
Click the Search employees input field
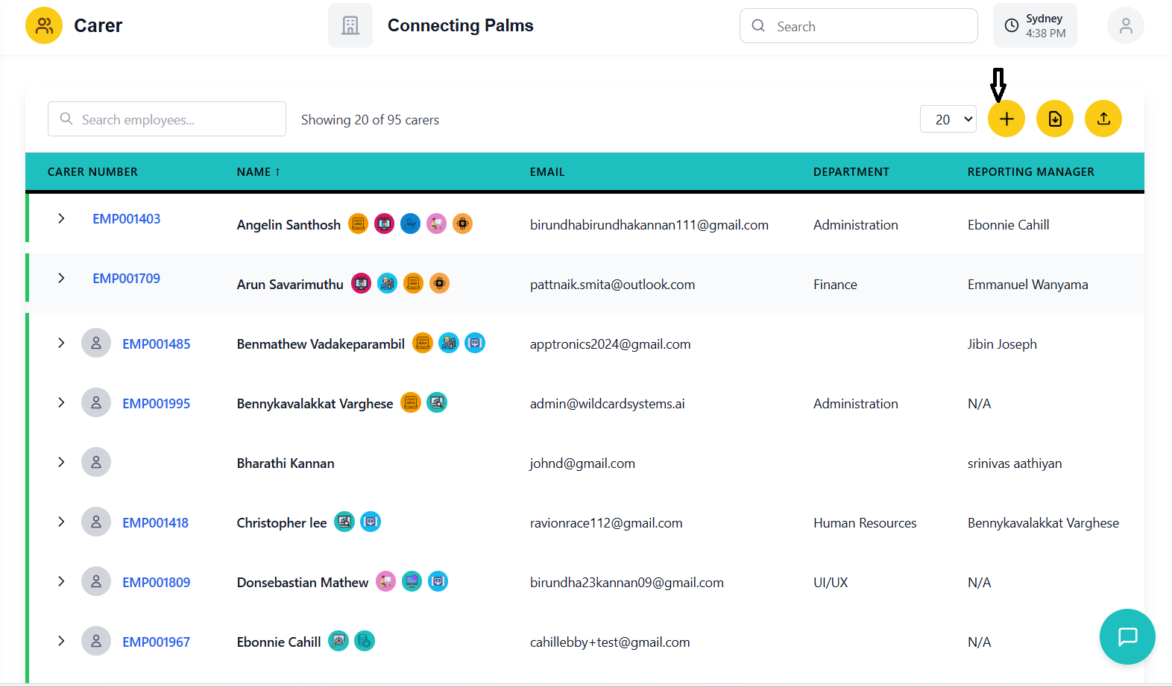pos(167,119)
